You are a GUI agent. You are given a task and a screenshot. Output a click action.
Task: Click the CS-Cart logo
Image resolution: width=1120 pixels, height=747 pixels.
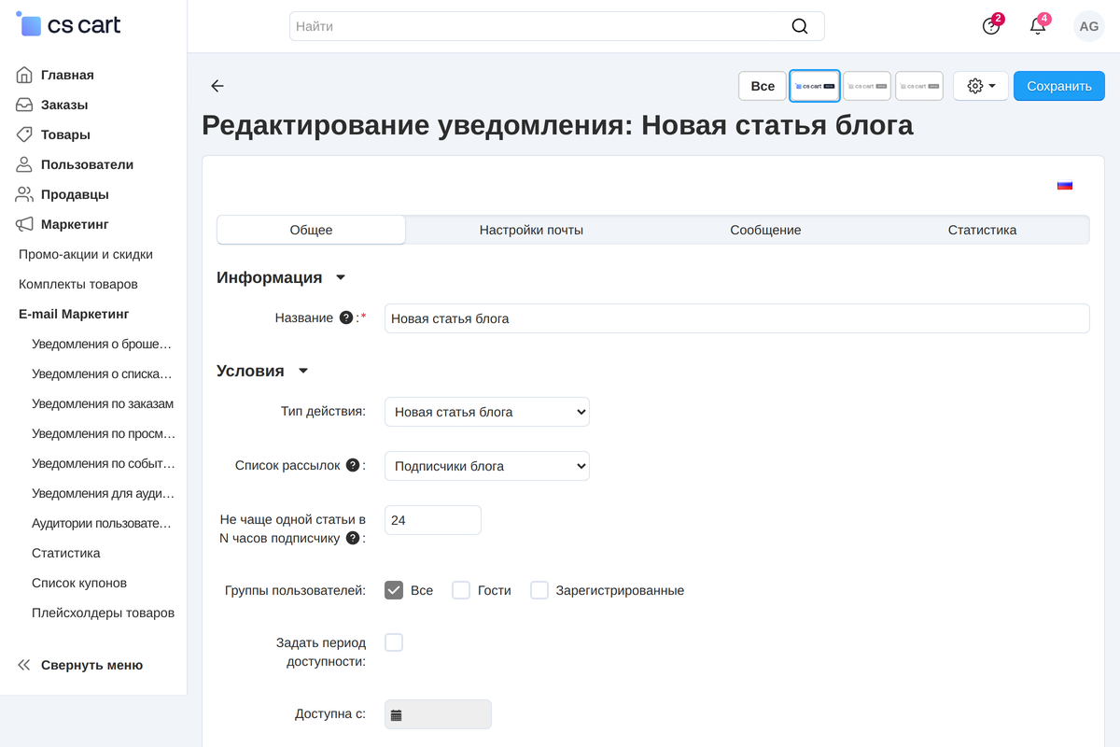click(68, 25)
